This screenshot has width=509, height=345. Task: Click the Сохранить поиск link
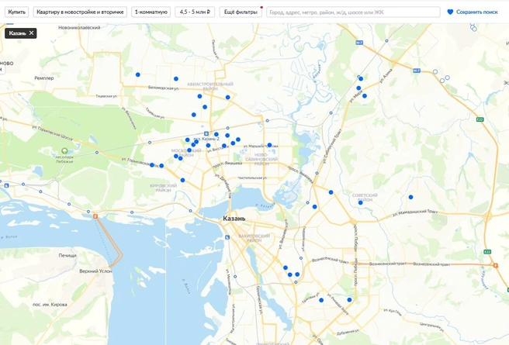pyautogui.click(x=476, y=12)
